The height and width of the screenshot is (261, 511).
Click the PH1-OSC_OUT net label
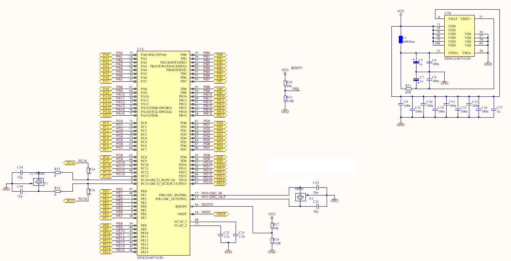pyautogui.click(x=214, y=197)
